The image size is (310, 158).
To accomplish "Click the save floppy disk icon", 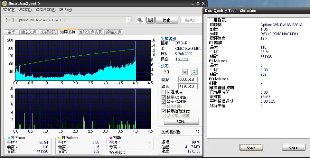I will (150, 20).
